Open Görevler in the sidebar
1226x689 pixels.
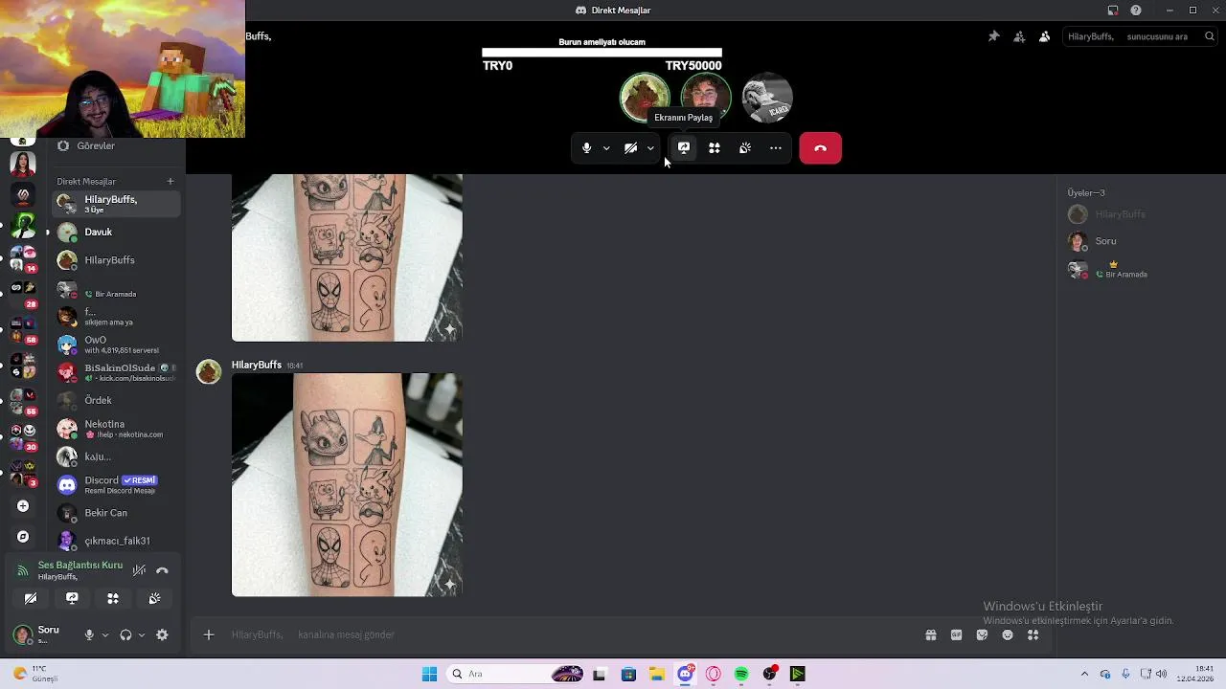(x=117, y=145)
